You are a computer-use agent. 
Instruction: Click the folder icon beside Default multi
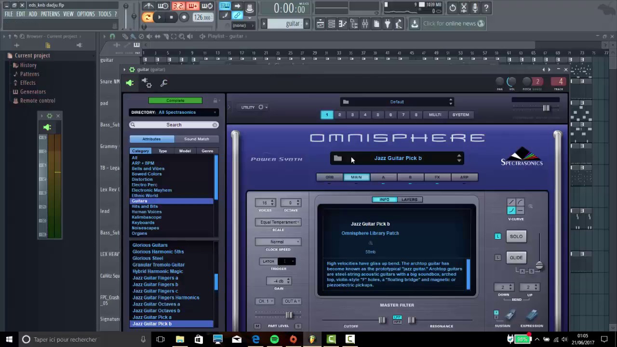[x=346, y=102]
